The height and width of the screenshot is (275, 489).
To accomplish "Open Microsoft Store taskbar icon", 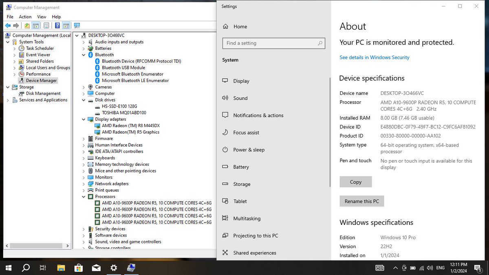I will [x=79, y=268].
